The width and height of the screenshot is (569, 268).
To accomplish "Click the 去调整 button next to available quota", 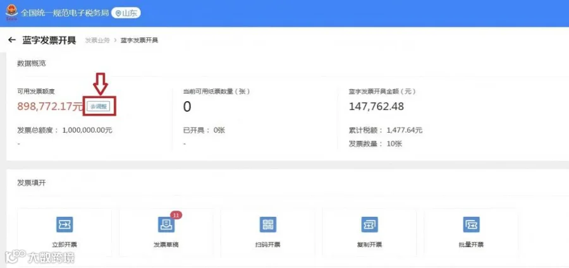I will 99,106.
